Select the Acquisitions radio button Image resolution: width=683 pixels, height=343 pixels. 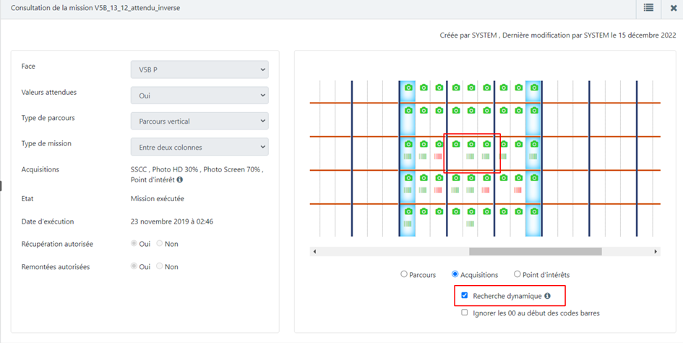point(455,274)
